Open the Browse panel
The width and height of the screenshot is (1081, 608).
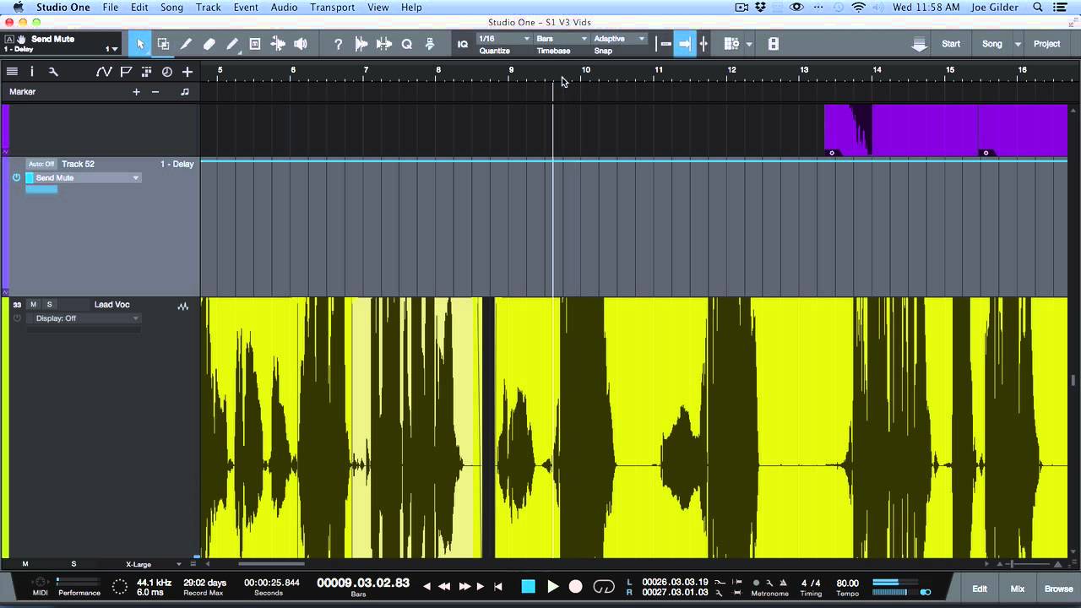(1059, 589)
